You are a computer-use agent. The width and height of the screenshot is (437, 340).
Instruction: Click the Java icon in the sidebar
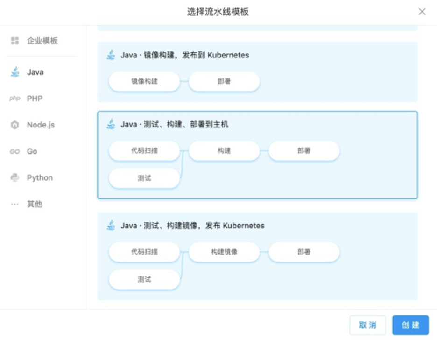(15, 72)
